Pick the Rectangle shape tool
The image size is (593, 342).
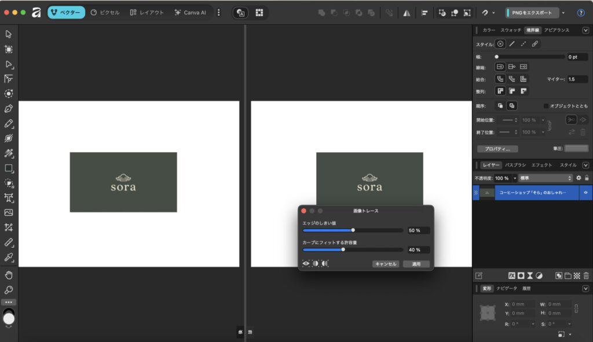(9, 168)
